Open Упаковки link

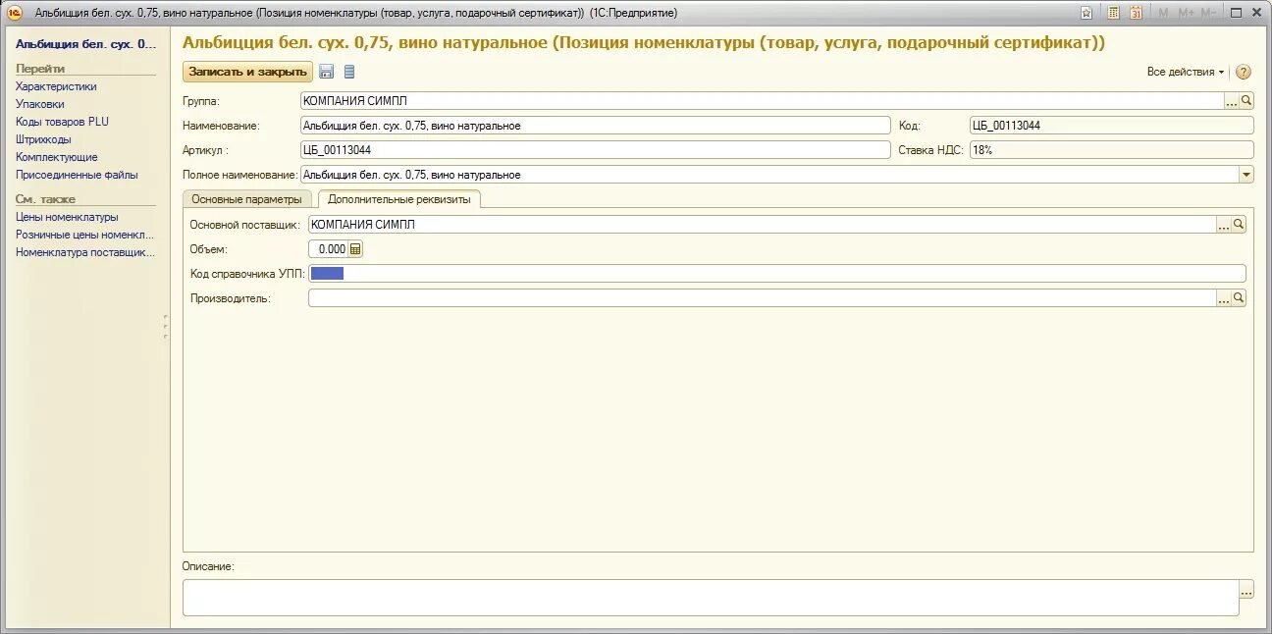[40, 104]
